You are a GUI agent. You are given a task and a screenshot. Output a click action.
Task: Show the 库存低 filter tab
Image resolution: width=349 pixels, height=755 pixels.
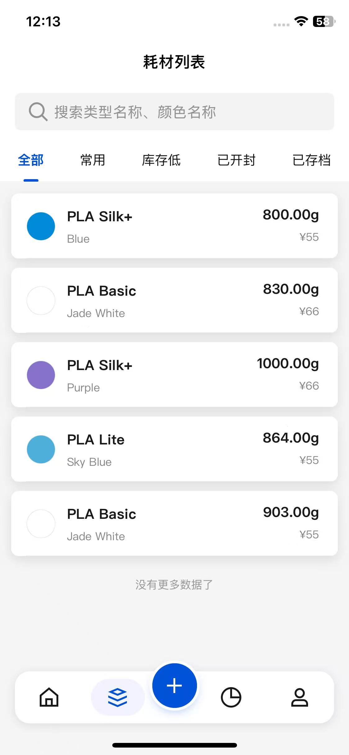(x=161, y=160)
